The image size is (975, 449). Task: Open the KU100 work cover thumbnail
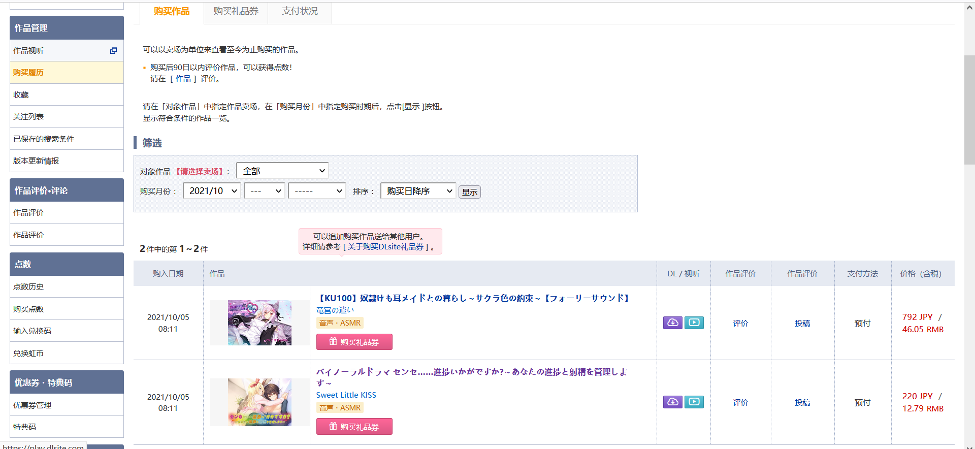click(259, 323)
